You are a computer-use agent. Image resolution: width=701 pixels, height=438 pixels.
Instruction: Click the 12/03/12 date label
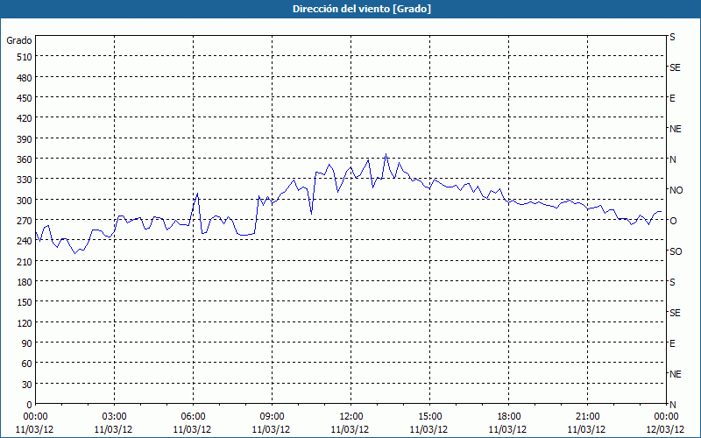tap(666, 429)
